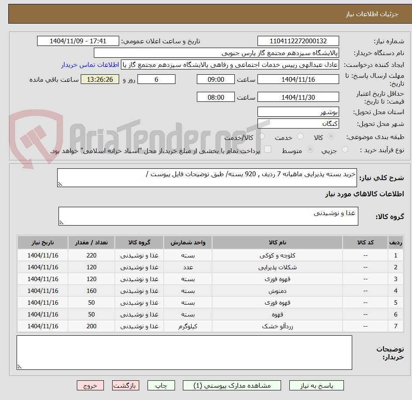Click the remaining days field 6

point(156,79)
